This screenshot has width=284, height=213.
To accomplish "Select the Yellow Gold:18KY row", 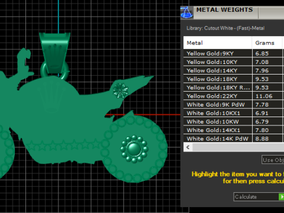I will (x=234, y=79).
